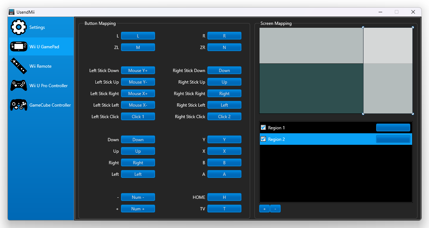Rebind the B button mapping

(x=224, y=162)
